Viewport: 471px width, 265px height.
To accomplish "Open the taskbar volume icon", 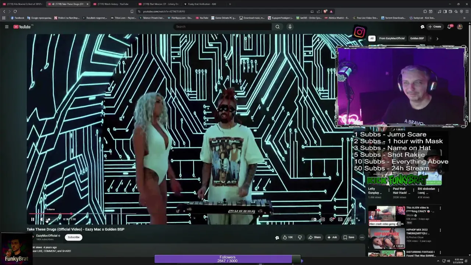I will [x=448, y=261].
